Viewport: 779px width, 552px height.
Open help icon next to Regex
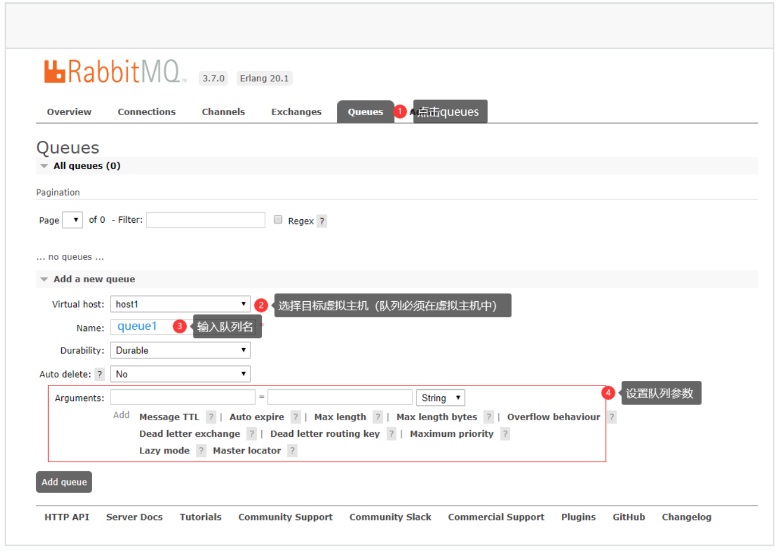tap(322, 221)
